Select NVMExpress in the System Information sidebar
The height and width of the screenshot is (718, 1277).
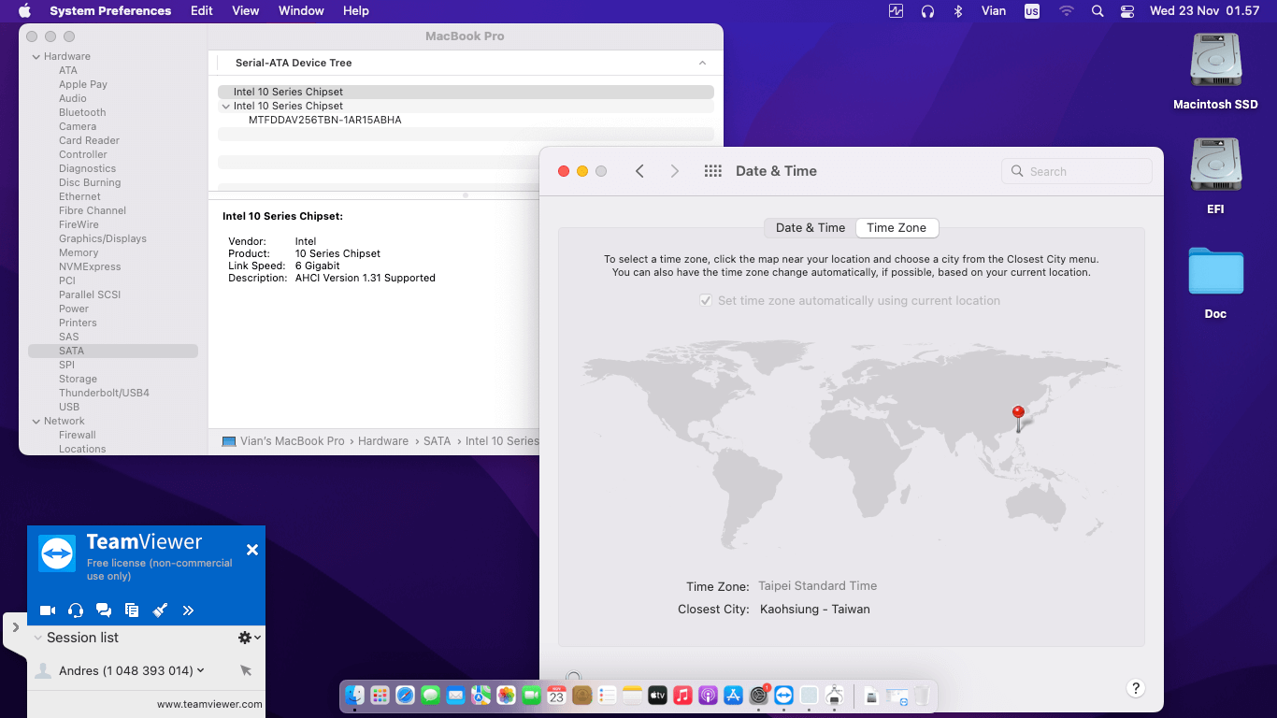[x=90, y=266]
